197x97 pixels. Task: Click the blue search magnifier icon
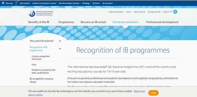pyautogui.click(x=175, y=12)
